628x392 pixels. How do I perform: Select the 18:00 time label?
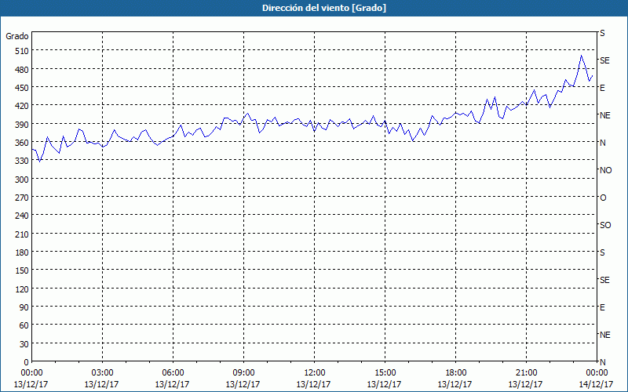455,373
